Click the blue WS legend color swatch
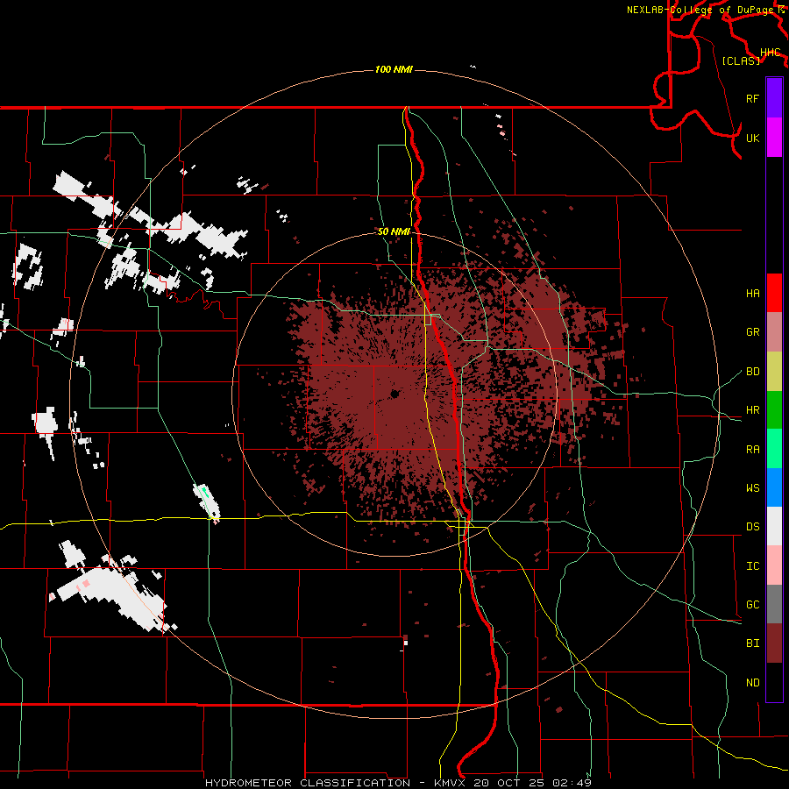The width and height of the screenshot is (789, 789). [774, 487]
